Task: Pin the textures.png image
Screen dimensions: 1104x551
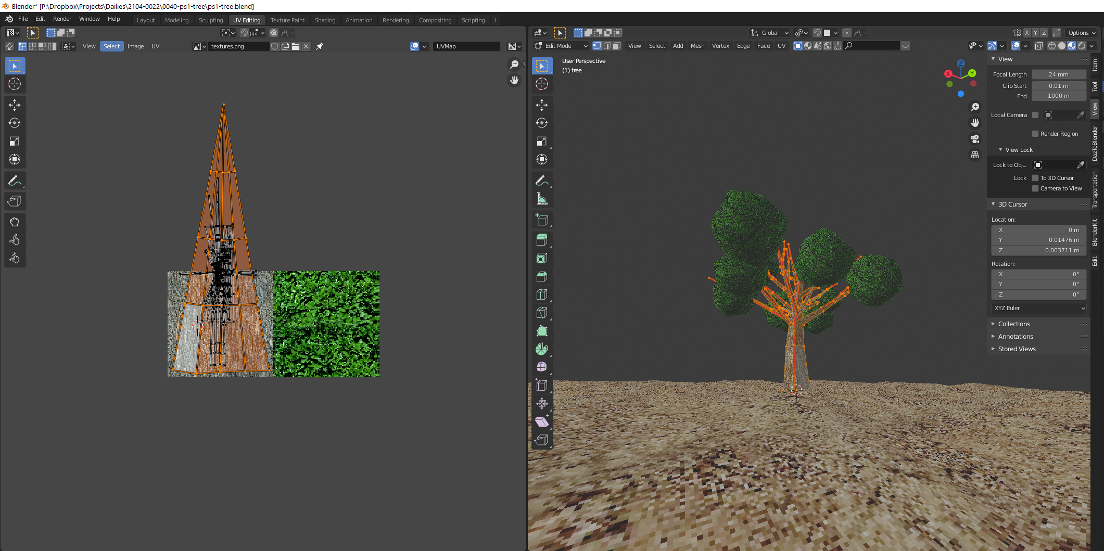Action: 320,46
